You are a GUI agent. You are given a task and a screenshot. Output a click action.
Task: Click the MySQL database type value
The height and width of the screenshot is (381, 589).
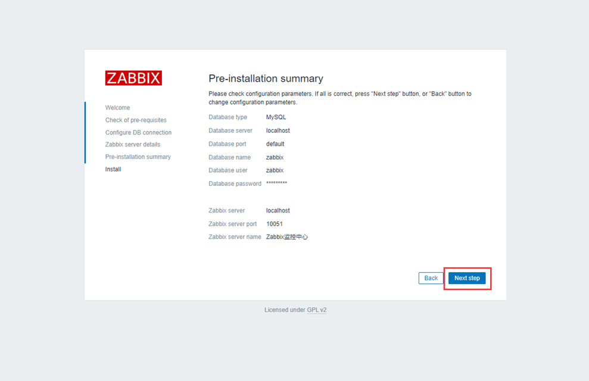276,117
